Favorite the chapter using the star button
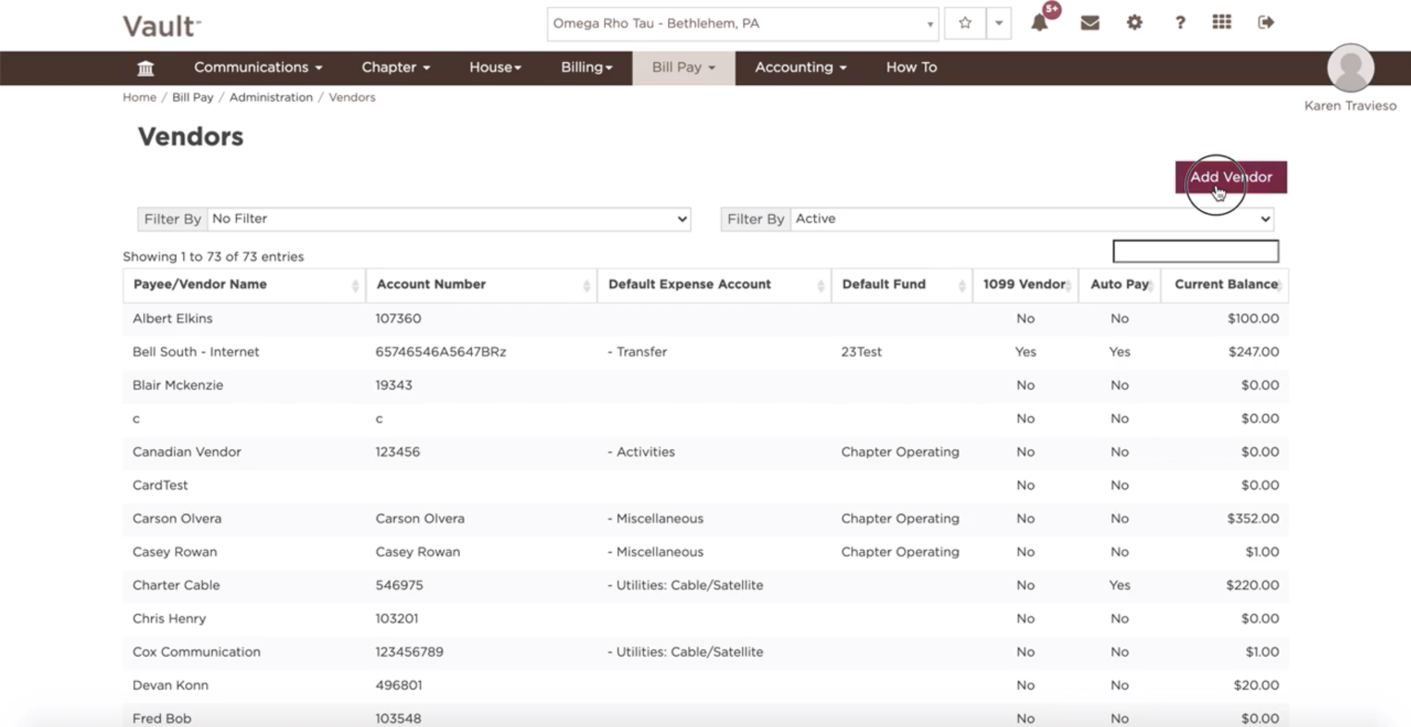The width and height of the screenshot is (1411, 727). (965, 24)
